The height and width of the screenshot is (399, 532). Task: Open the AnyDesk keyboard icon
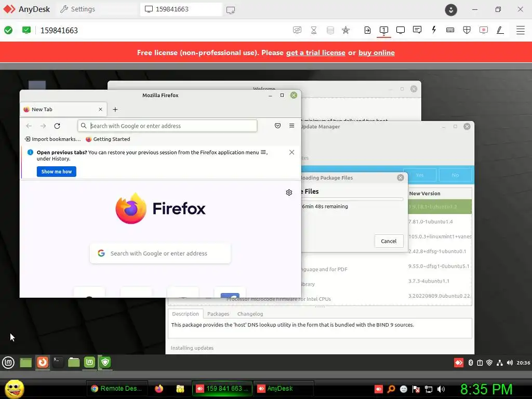(450, 30)
